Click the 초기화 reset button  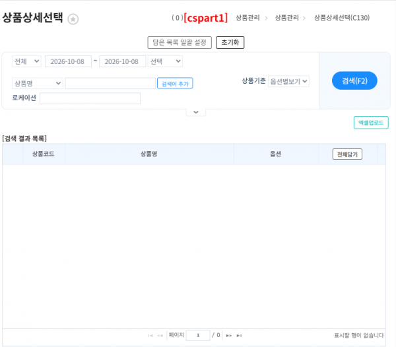click(230, 42)
